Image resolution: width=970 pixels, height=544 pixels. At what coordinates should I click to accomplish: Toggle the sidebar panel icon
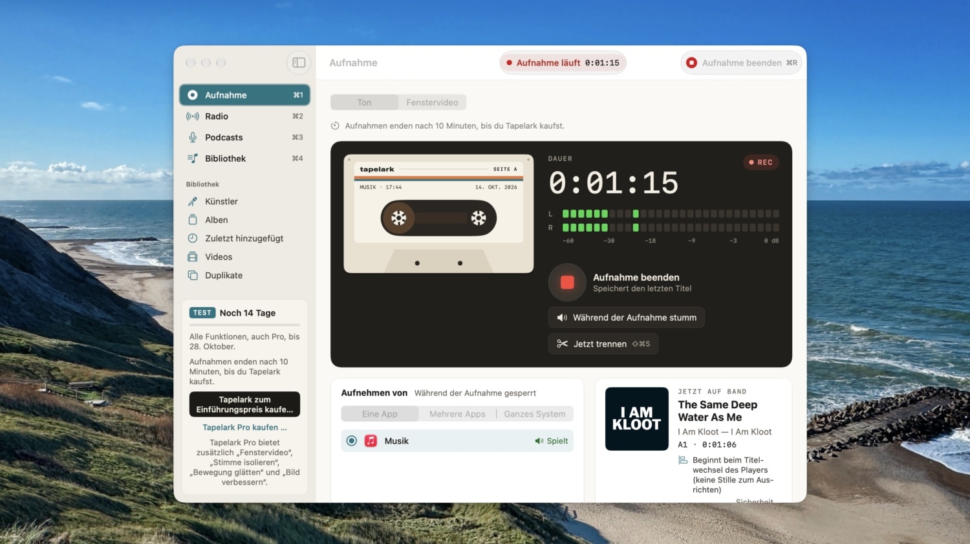299,63
